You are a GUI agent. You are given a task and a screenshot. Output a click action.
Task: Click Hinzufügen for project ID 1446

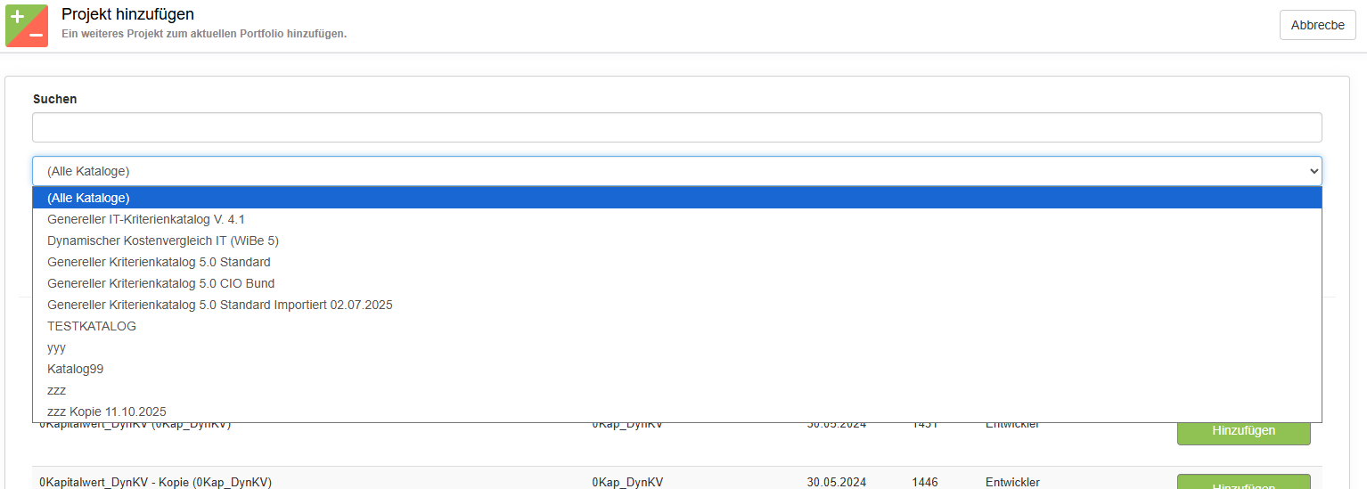point(1243,483)
